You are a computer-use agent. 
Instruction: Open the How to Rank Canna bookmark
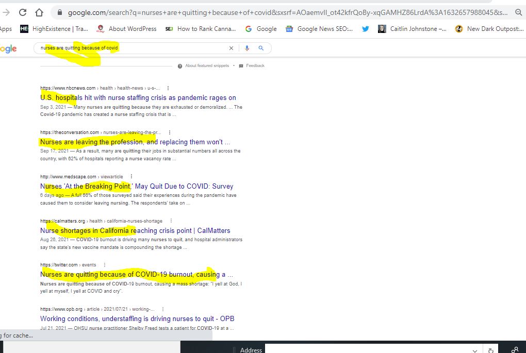coord(201,29)
